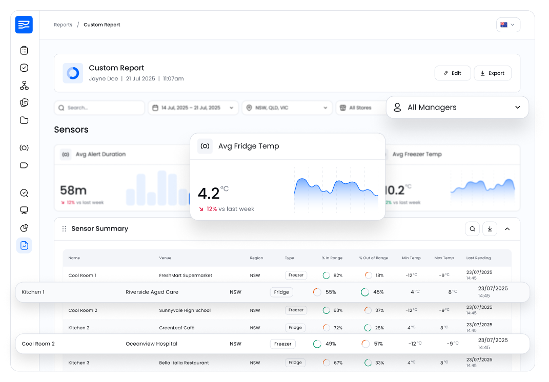Collapse the Sensor Summary section
The height and width of the screenshot is (382, 549).
point(507,229)
